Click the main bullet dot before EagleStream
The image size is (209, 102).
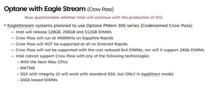[x=5, y=25]
